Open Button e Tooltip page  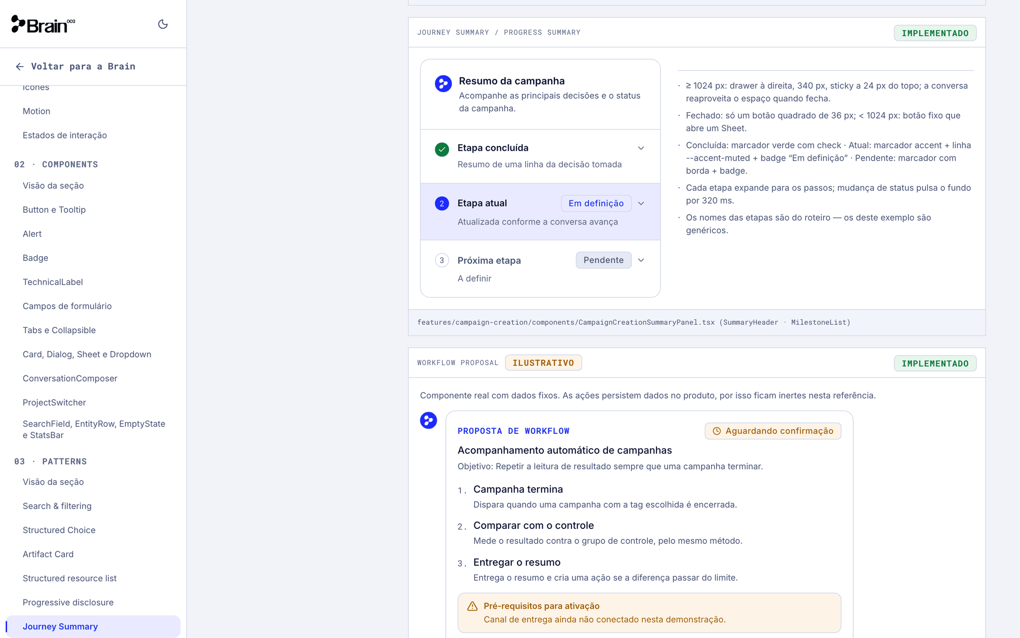click(54, 209)
